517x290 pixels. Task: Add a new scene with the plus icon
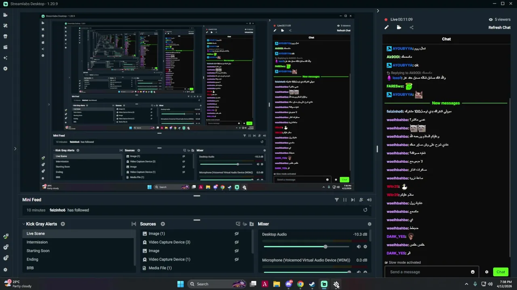(63, 224)
